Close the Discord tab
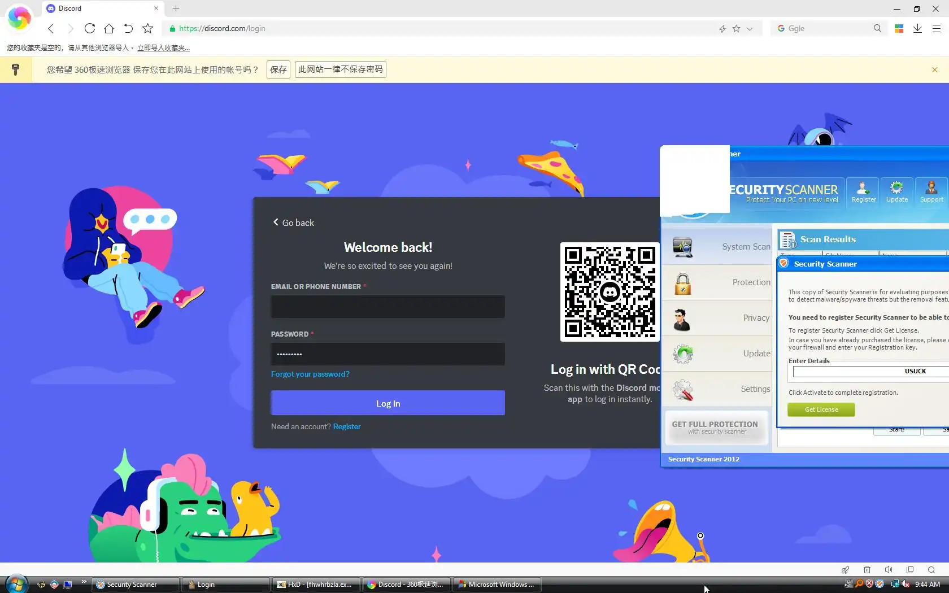Screen dimensions: 949x593 156,8
